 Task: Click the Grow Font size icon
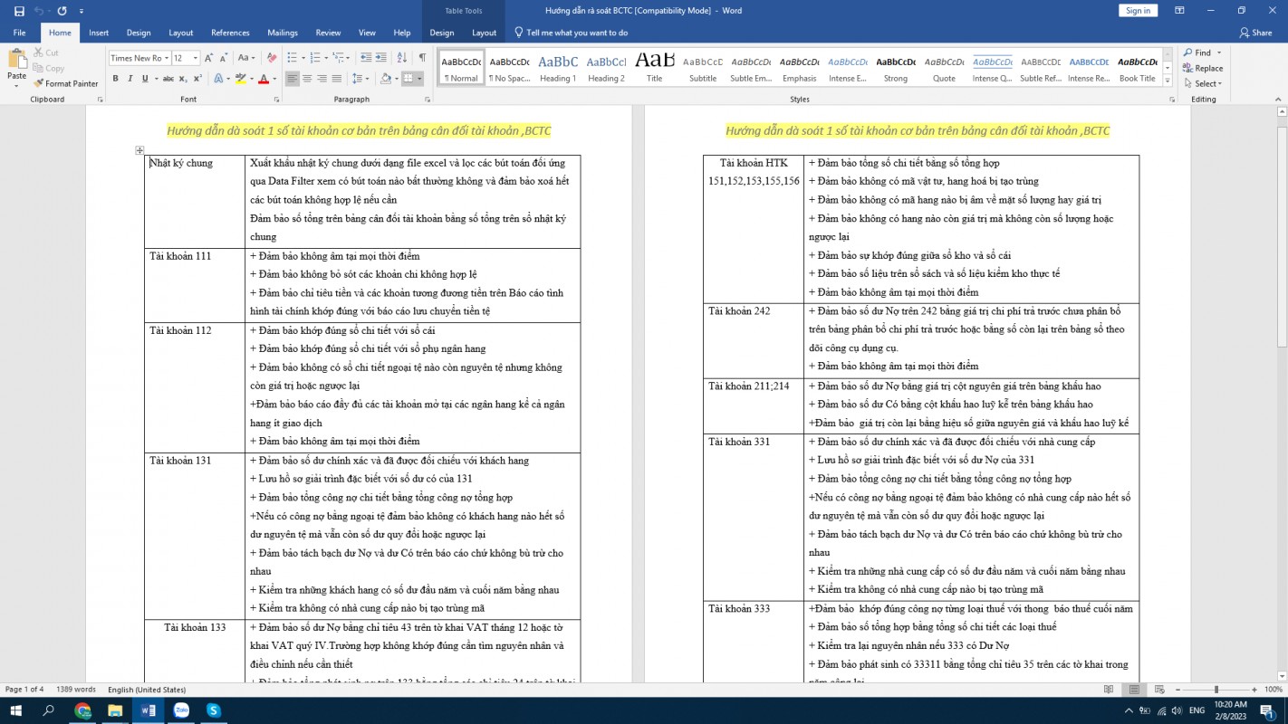208,58
